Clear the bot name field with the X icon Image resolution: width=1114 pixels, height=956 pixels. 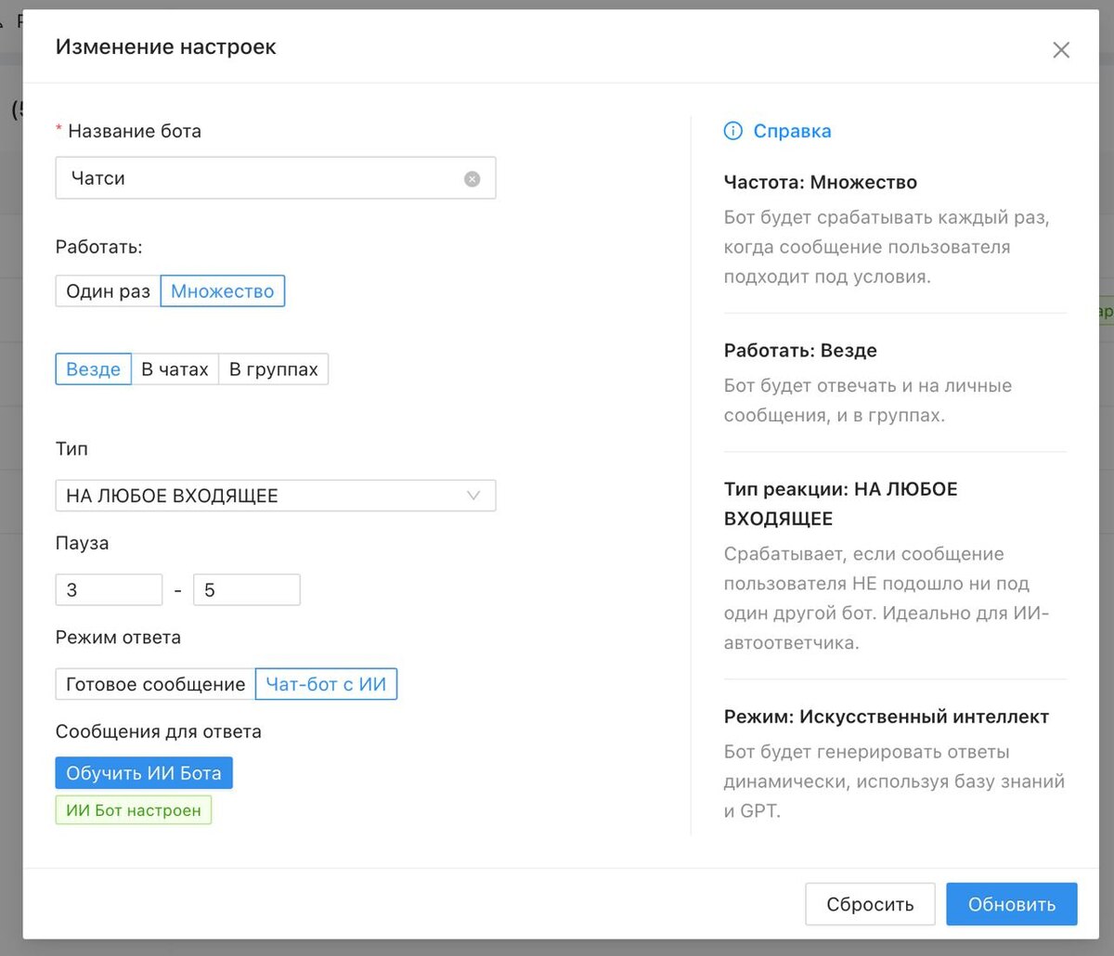pos(473,179)
